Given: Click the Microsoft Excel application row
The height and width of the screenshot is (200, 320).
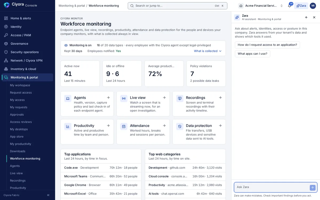Looking at the screenshot, I should click(x=101, y=194).
